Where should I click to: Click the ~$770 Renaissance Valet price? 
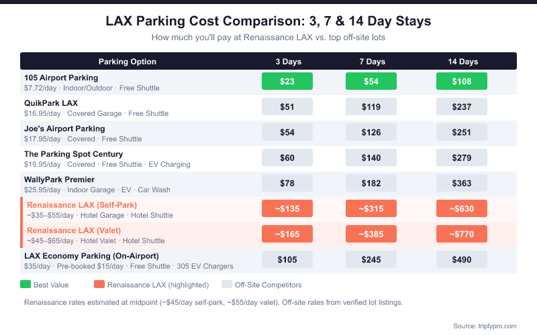462,234
